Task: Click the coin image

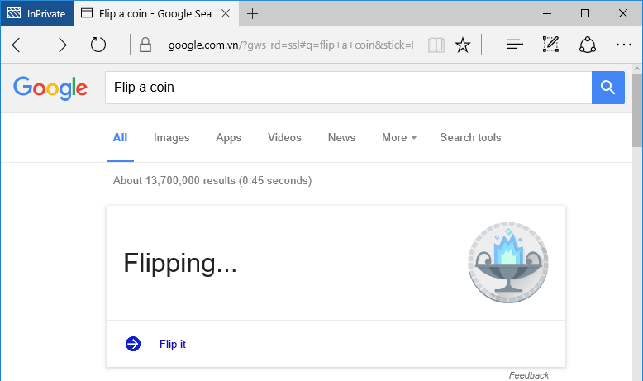Action: tap(507, 263)
